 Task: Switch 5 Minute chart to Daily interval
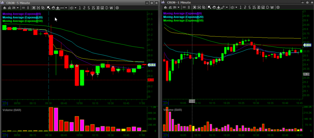tap(107, 7)
